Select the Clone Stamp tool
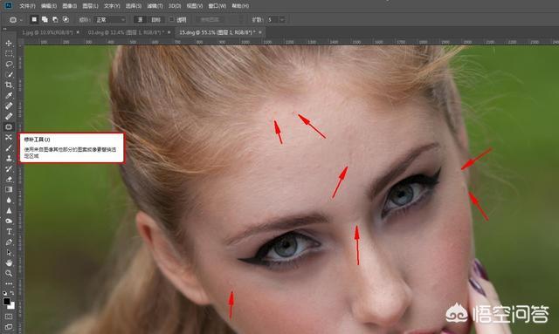 9,158
